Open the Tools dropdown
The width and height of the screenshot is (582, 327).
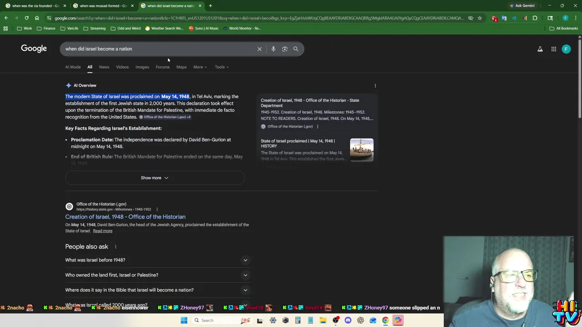point(222,67)
